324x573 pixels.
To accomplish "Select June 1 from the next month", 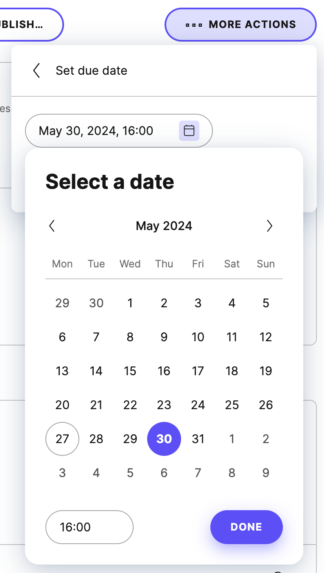I will point(232,439).
